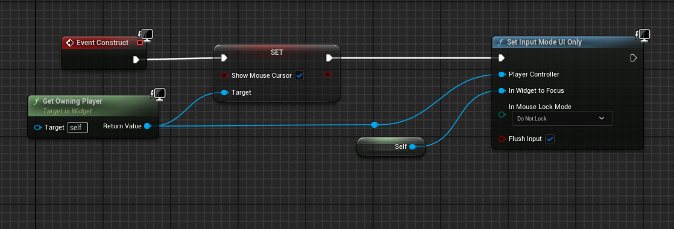Click the self target field in Get Owning Player
Viewport: 674px width, 229px height.
(x=78, y=127)
